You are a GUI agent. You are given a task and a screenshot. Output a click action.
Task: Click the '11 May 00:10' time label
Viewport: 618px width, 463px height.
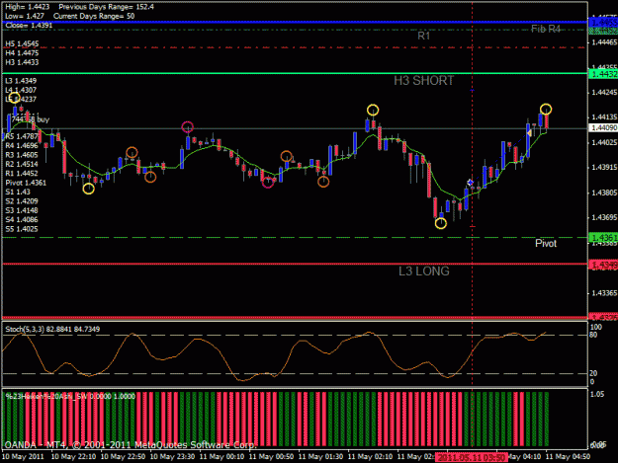click(221, 457)
